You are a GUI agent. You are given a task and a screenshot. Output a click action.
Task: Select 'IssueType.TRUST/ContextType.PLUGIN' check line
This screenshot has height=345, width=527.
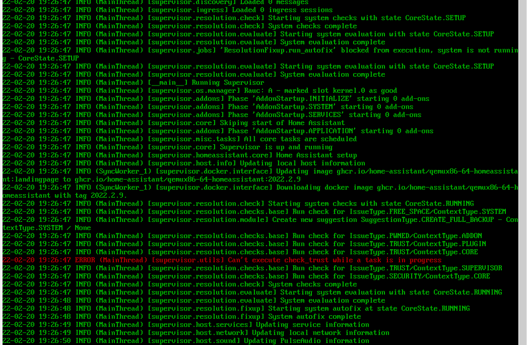click(x=244, y=244)
